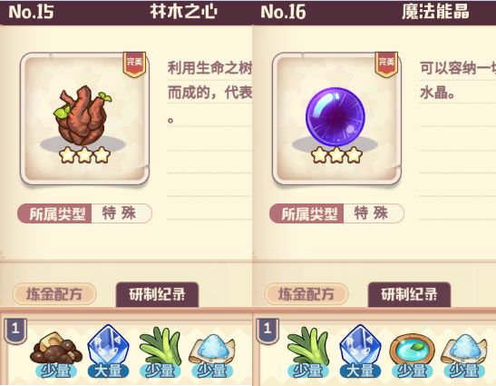496x386 pixels.
Task: Open 研制纪录 tab on No.15 page
Action: coord(157,294)
